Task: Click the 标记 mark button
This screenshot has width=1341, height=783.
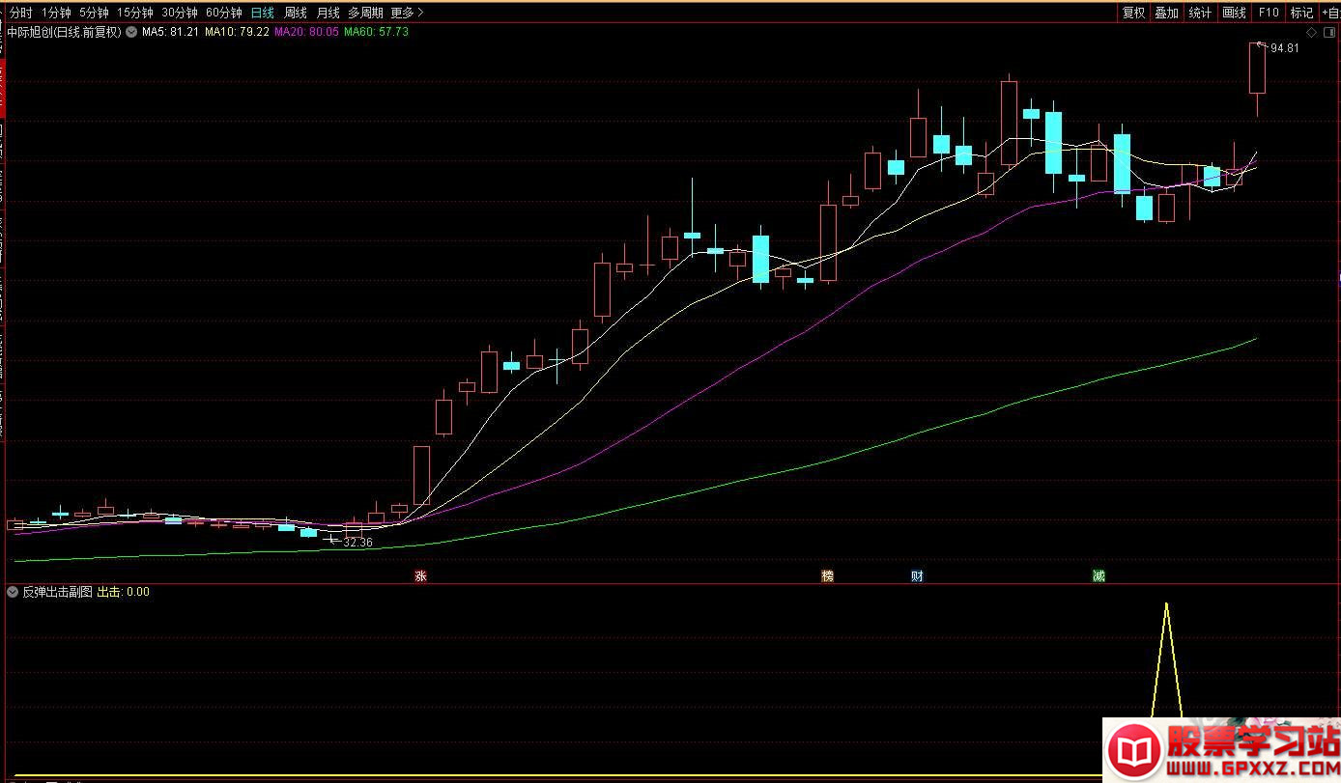Action: tap(1301, 13)
